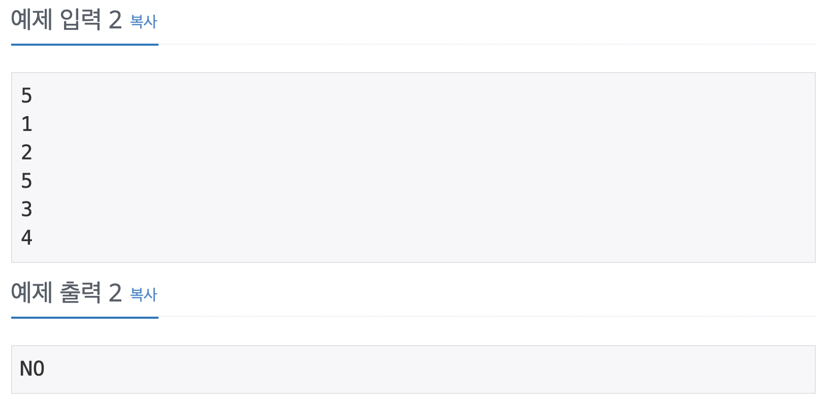825x403 pixels.
Task: Click the blue underline below 예제 입력 2
Action: coord(85,45)
